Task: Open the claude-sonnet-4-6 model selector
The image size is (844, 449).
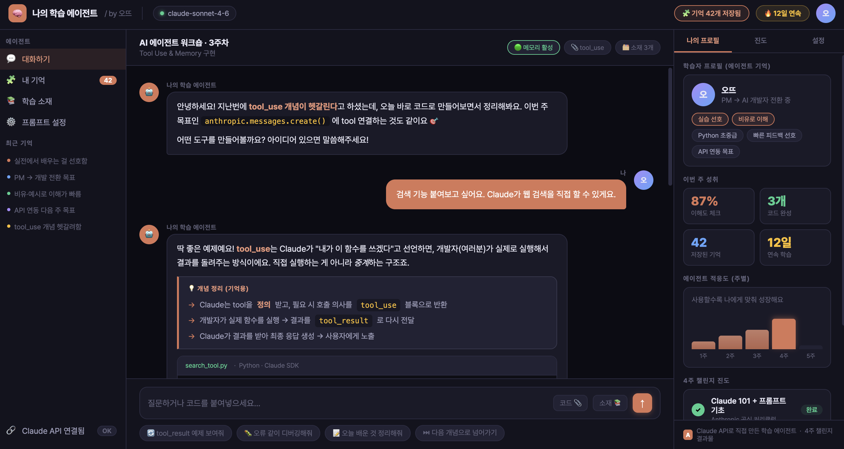Action: (194, 13)
